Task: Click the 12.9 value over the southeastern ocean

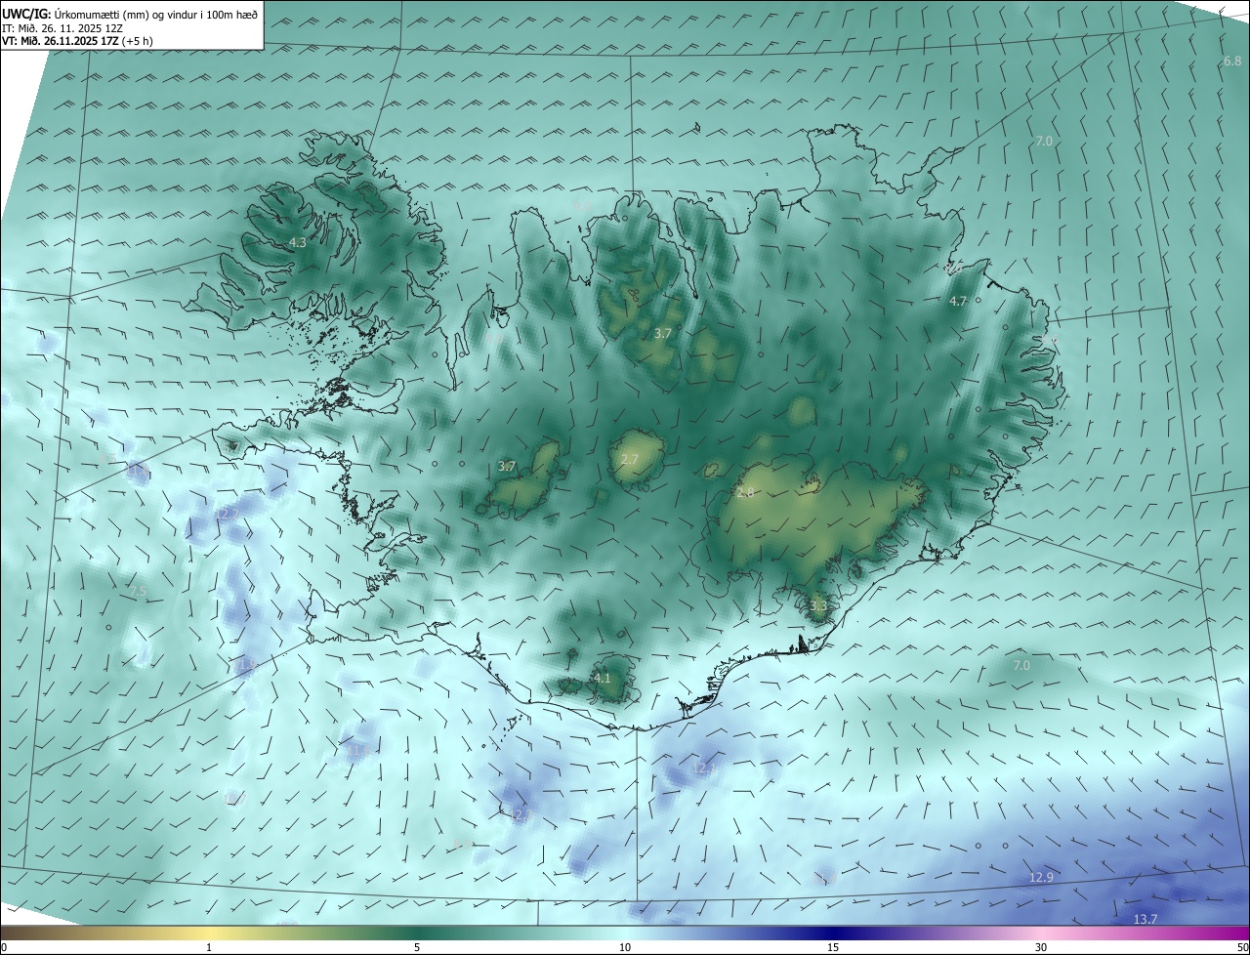Action: [x=1042, y=878]
